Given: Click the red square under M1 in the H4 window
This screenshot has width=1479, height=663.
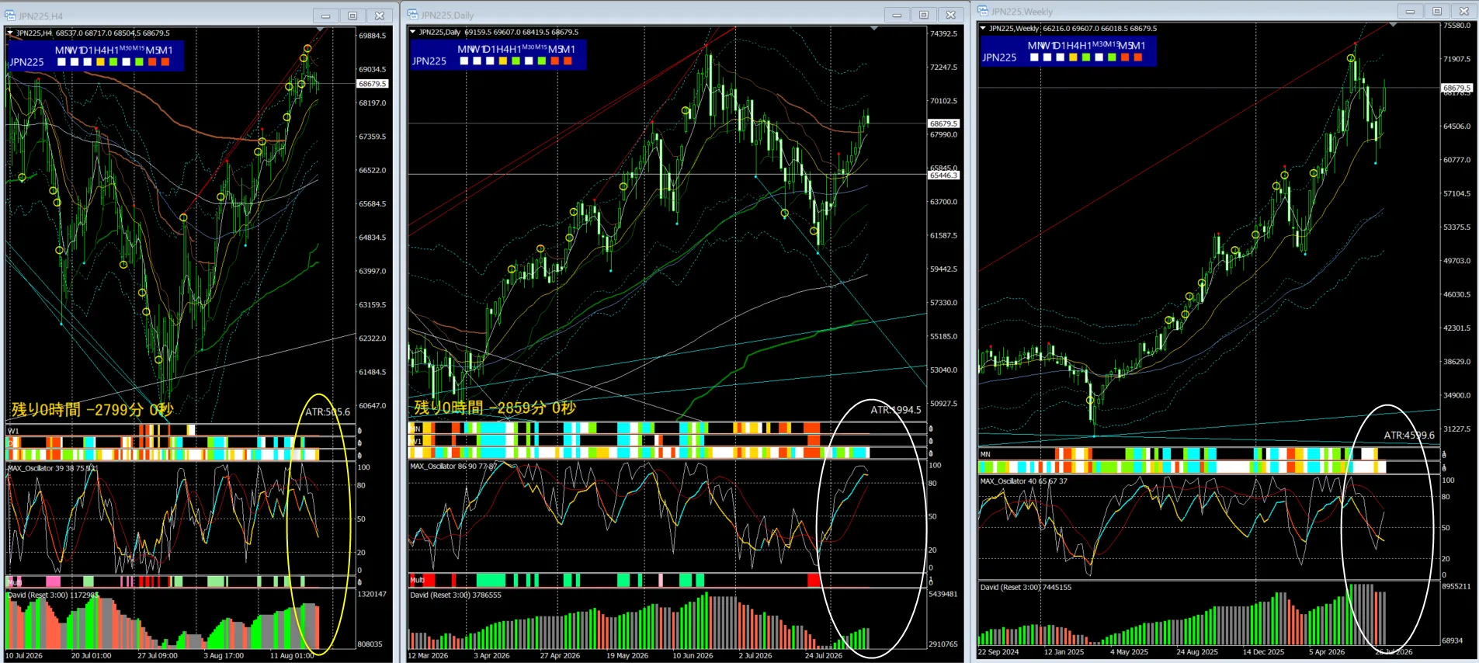Looking at the screenshot, I should (x=165, y=62).
